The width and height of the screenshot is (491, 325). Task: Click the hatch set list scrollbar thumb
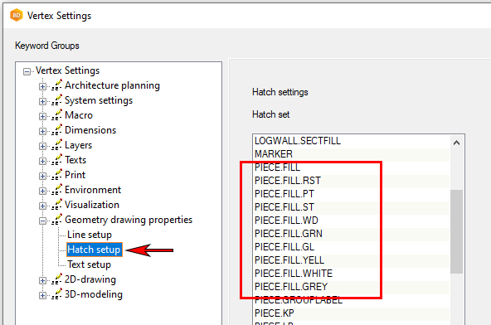pyautogui.click(x=456, y=231)
